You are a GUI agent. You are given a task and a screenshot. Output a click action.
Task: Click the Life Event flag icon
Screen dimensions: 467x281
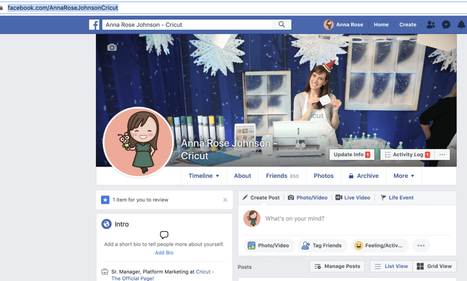click(384, 198)
